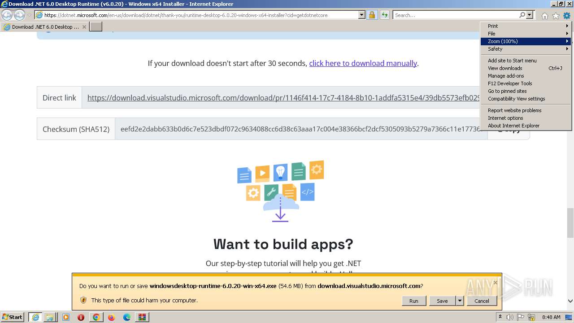Open Internet options
The height and width of the screenshot is (323, 574).
coord(526,118)
